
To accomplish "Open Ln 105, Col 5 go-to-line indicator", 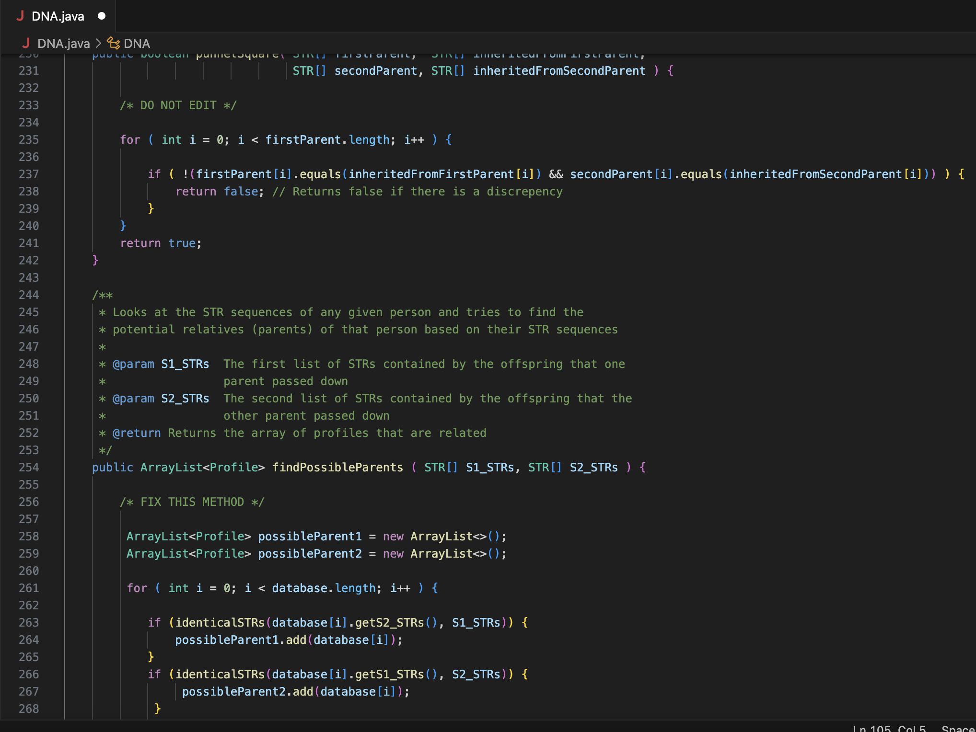I will 890,728.
